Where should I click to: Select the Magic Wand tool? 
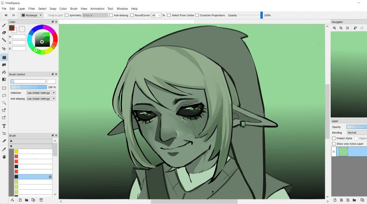point(4,103)
